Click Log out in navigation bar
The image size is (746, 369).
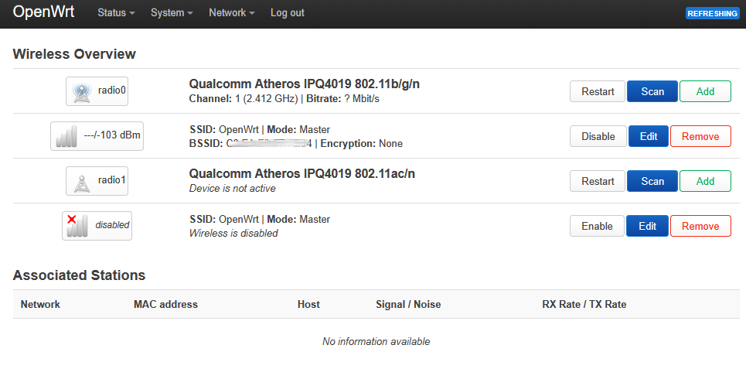pos(287,13)
